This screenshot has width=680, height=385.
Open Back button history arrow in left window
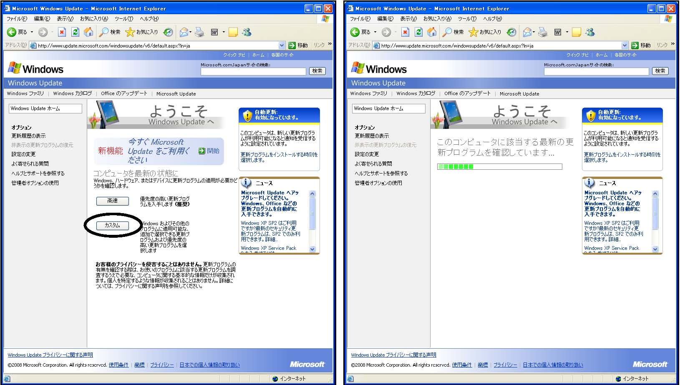(32, 32)
